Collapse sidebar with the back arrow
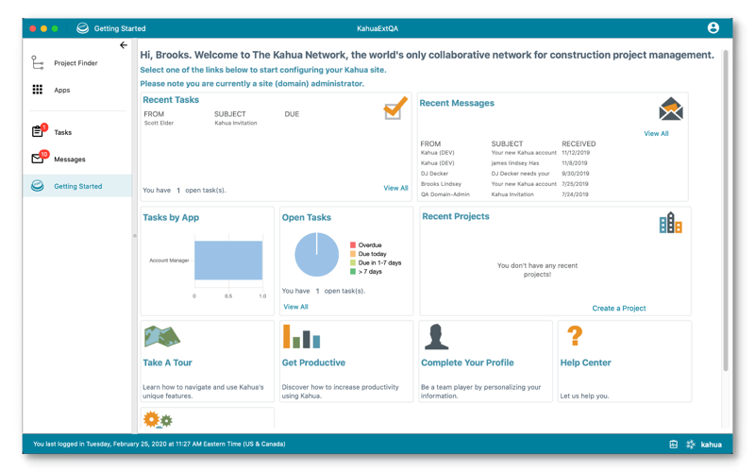Screen dimensions: 755x472 124,44
